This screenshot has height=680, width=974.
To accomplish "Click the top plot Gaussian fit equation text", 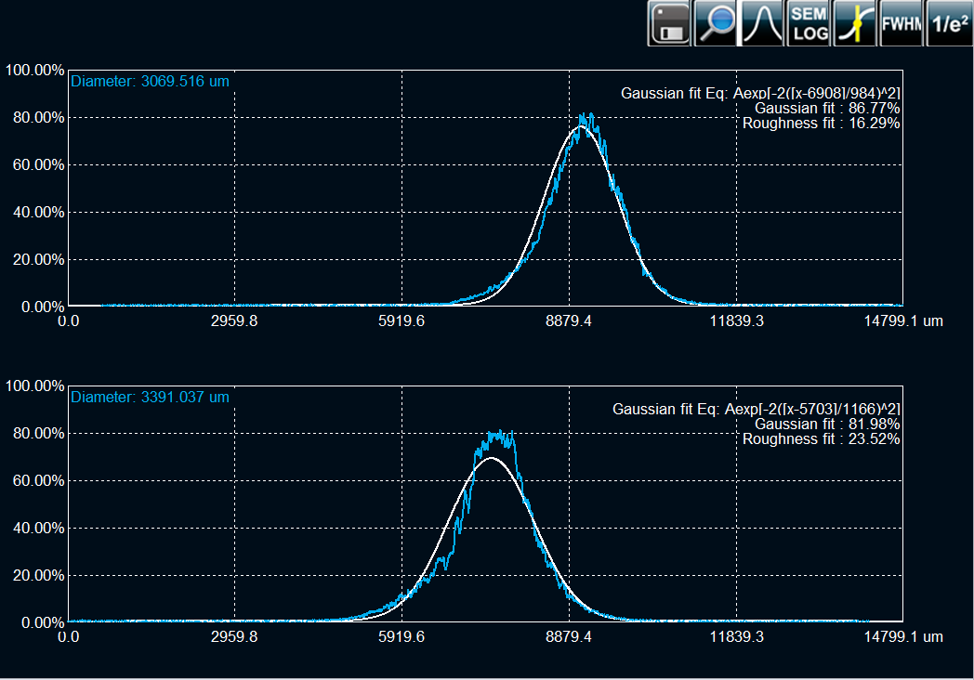I will tap(759, 93).
